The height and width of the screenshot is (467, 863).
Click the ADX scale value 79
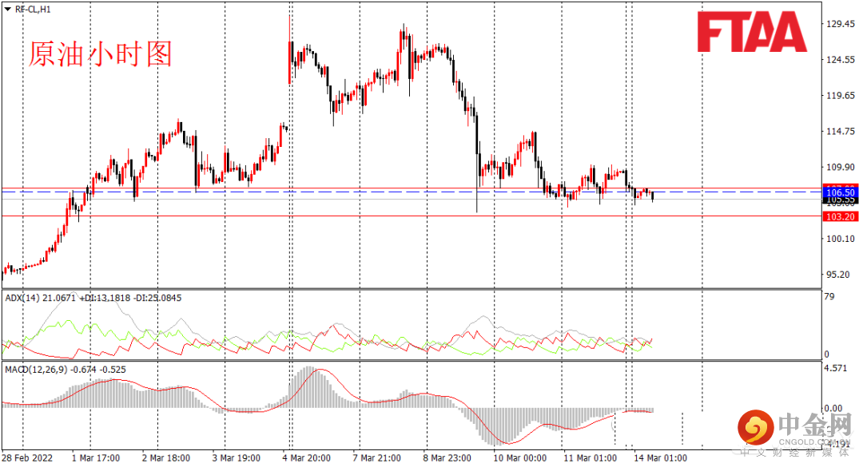829,296
